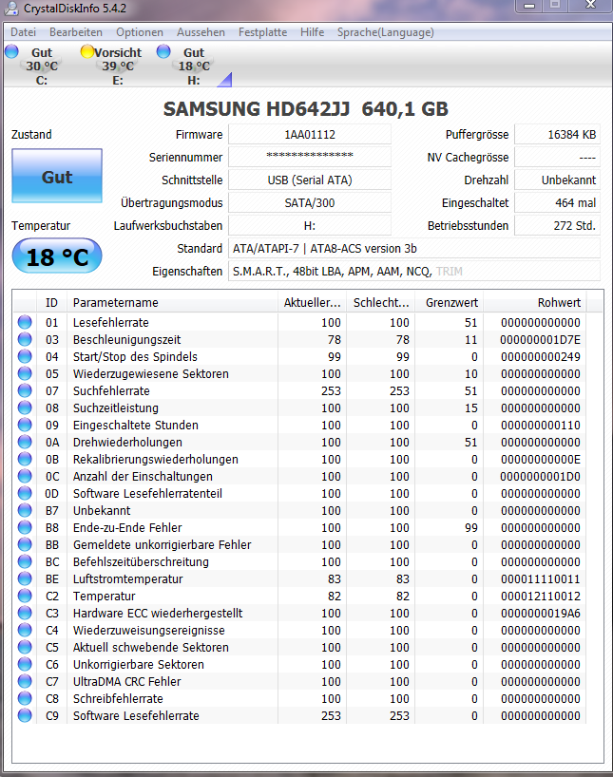The height and width of the screenshot is (777, 613).
Task: Click the drive title SAMSUNG HD642JJ 640,1 GB
Action: click(x=305, y=109)
